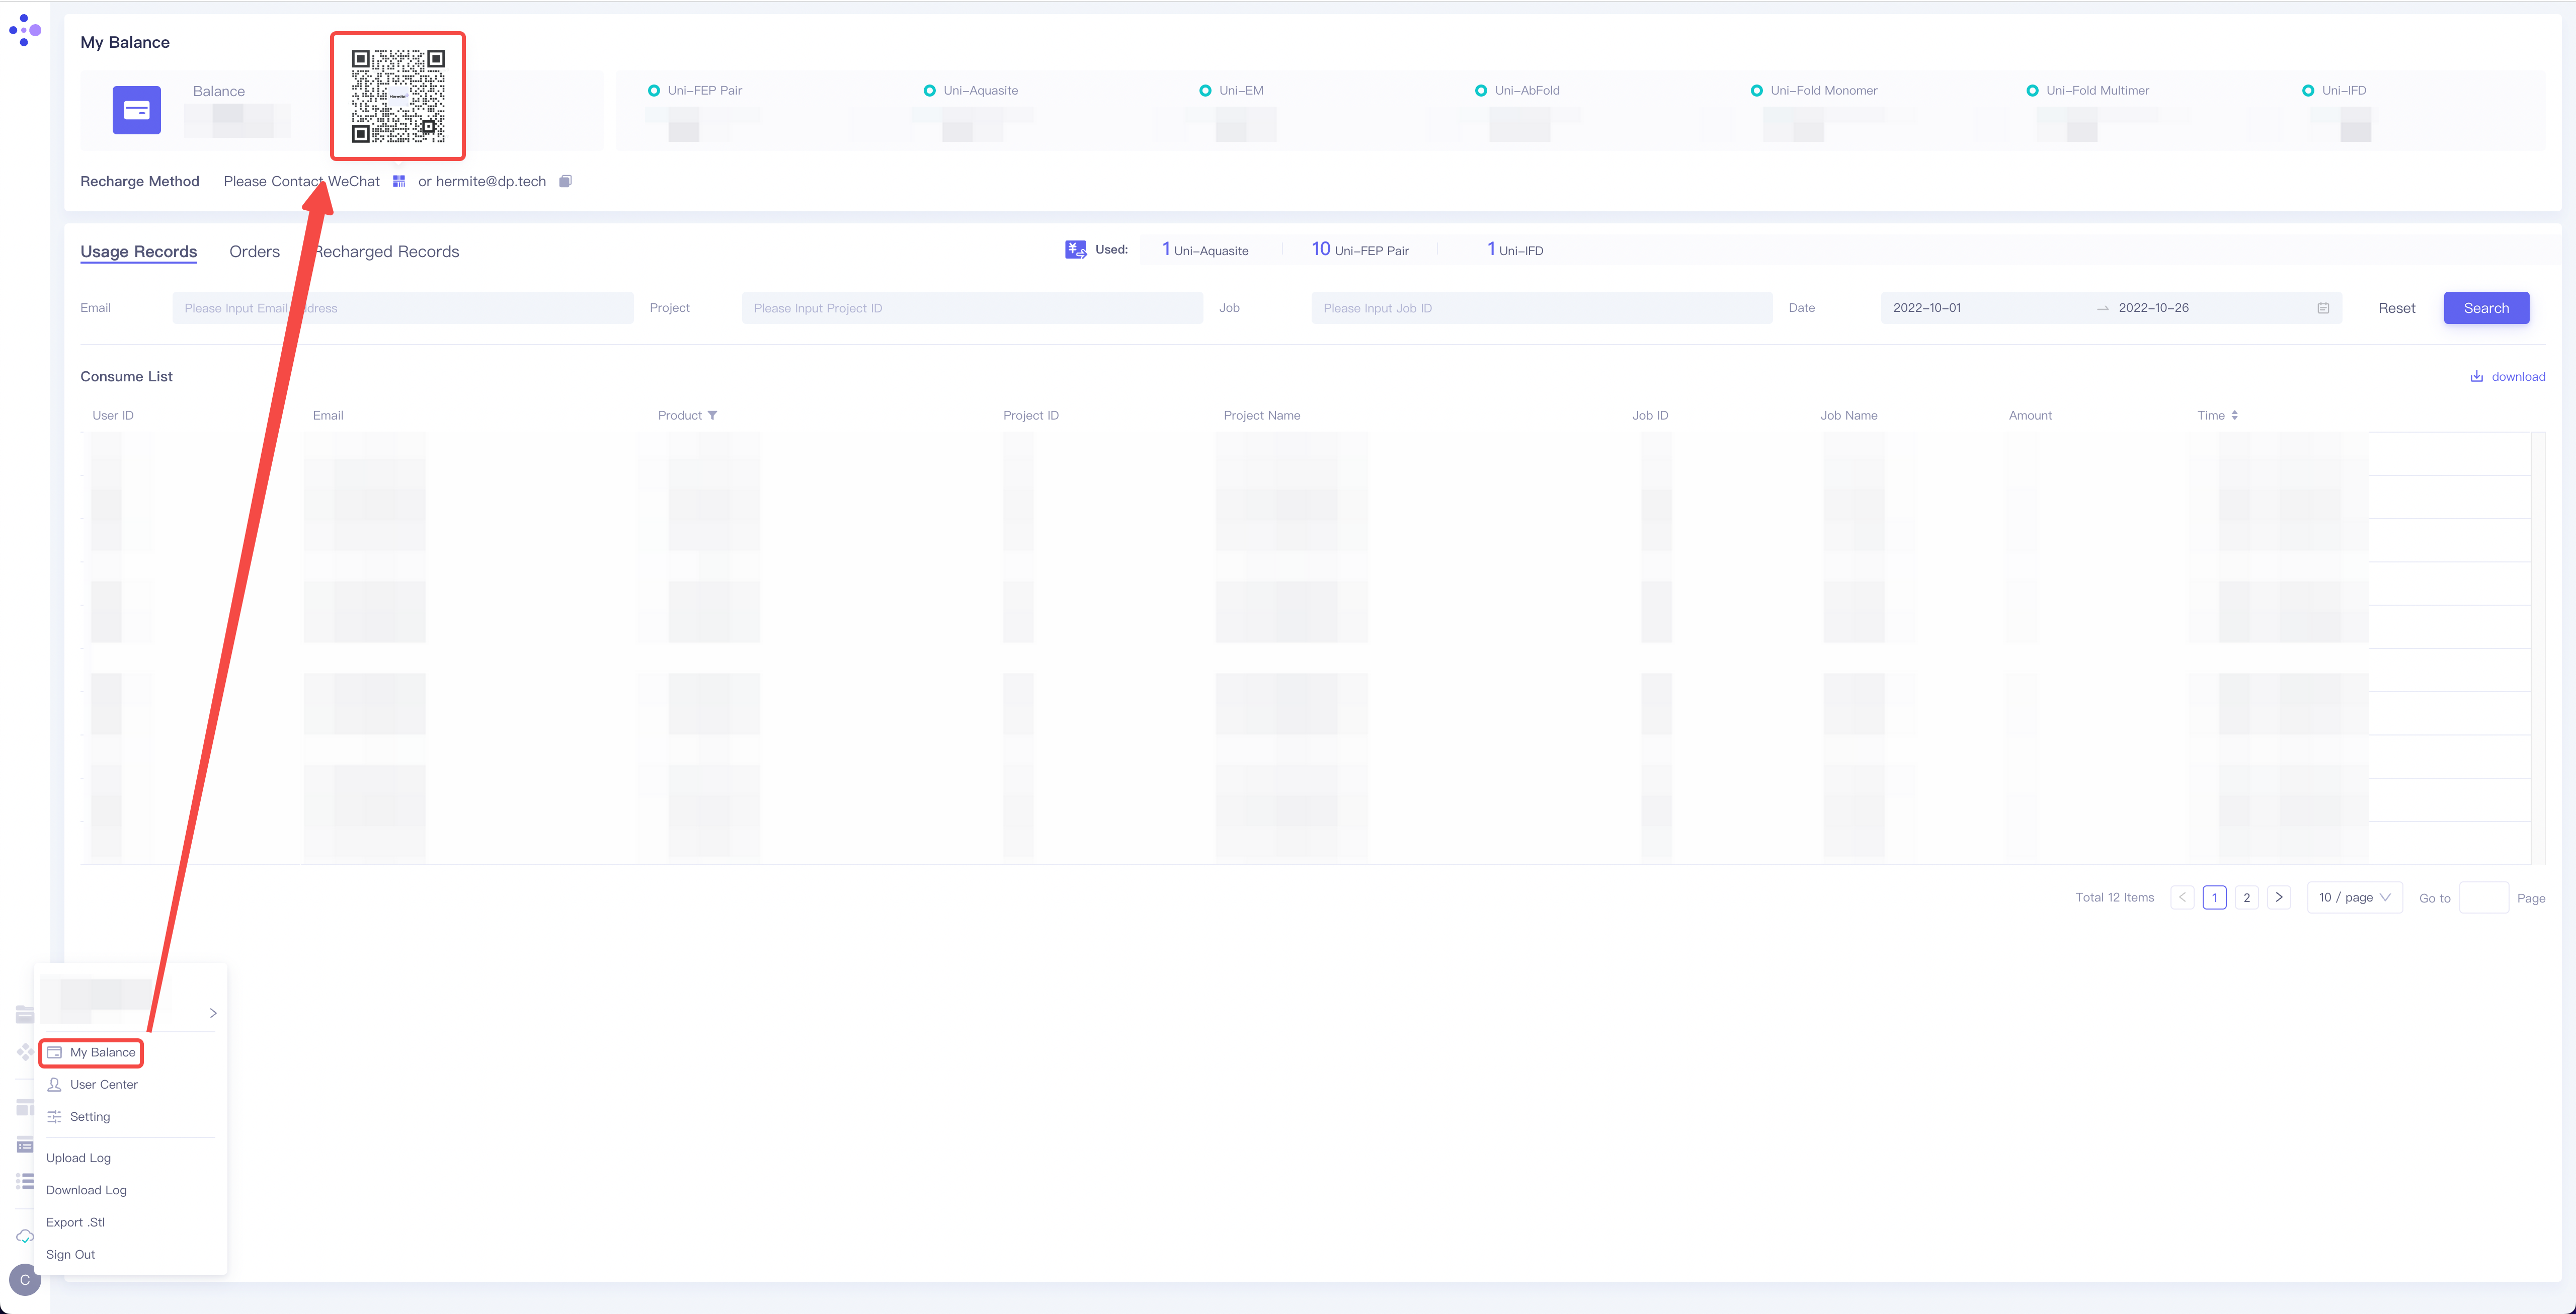Copy the hermite@dp.tech email address
This screenshot has width=2576, height=1314.
pos(565,181)
